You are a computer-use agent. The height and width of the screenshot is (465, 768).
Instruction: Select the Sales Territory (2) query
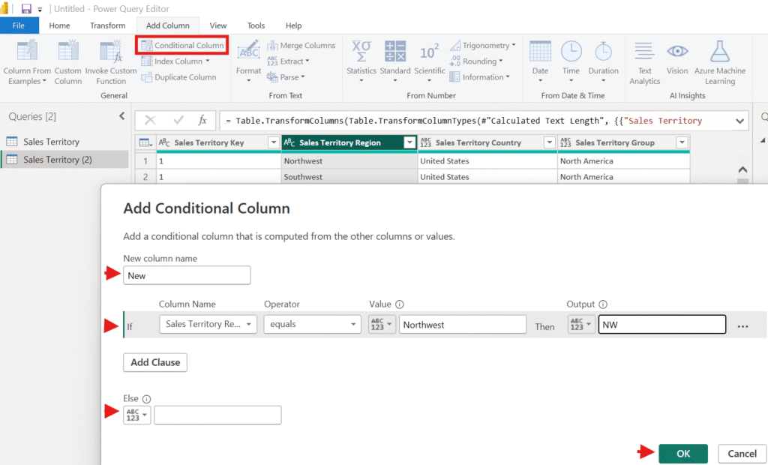click(x=64, y=160)
